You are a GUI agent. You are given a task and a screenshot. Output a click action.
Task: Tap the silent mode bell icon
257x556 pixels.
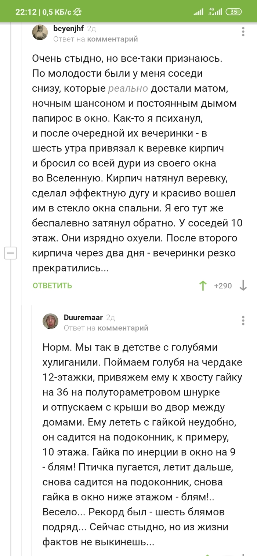tap(77, 12)
